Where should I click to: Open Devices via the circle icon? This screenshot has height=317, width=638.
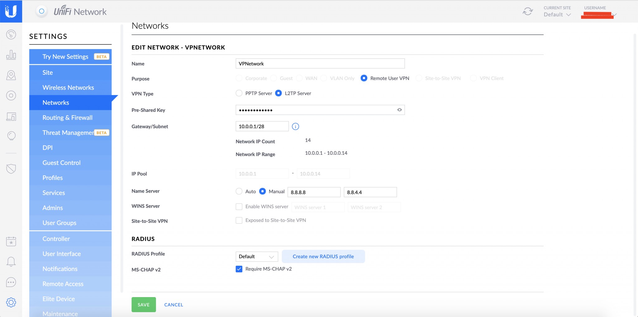11,96
